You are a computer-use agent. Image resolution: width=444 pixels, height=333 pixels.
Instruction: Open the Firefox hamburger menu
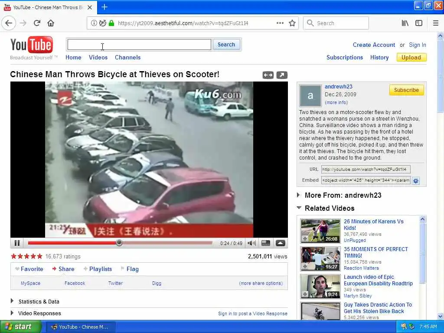click(436, 23)
